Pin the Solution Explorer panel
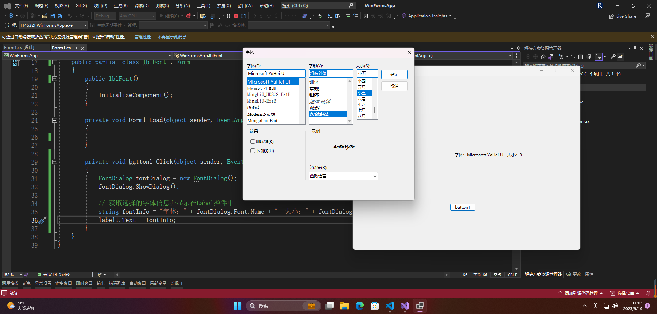 635,48
